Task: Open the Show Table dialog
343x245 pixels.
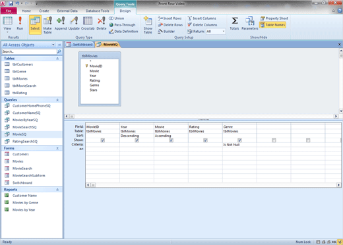Action: click(x=148, y=25)
